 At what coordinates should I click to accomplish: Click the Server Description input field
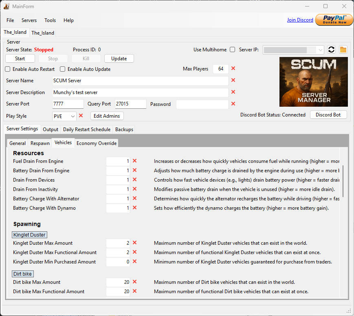[140, 92]
